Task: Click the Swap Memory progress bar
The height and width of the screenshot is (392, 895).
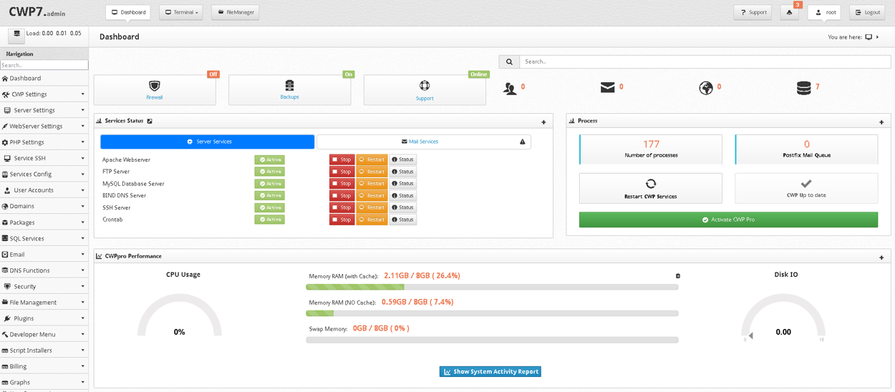Action: pos(492,340)
